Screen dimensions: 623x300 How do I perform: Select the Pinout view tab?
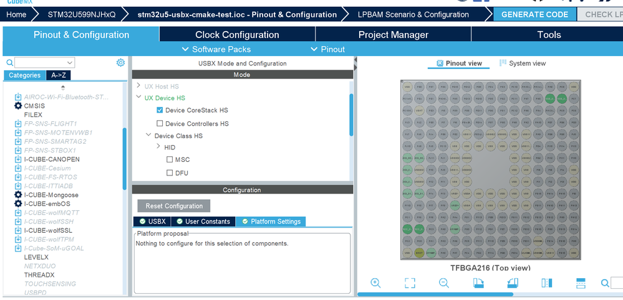pos(459,63)
